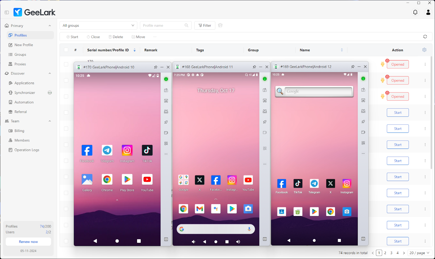
Task: Open Camera app in #168 phone window
Action: tap(248, 209)
